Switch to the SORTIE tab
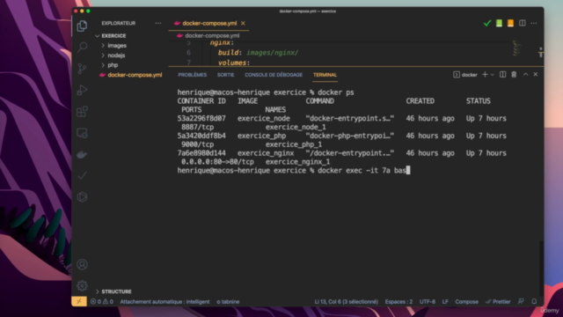Viewport: 563px width, 317px height. 225,75
